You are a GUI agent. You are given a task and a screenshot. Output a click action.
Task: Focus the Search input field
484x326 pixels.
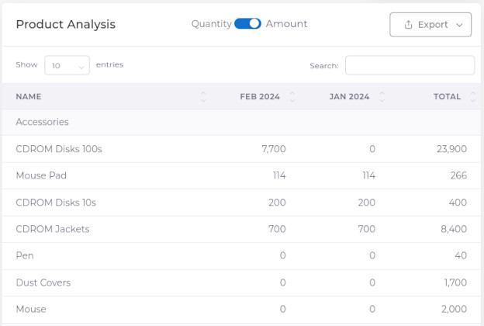point(410,65)
